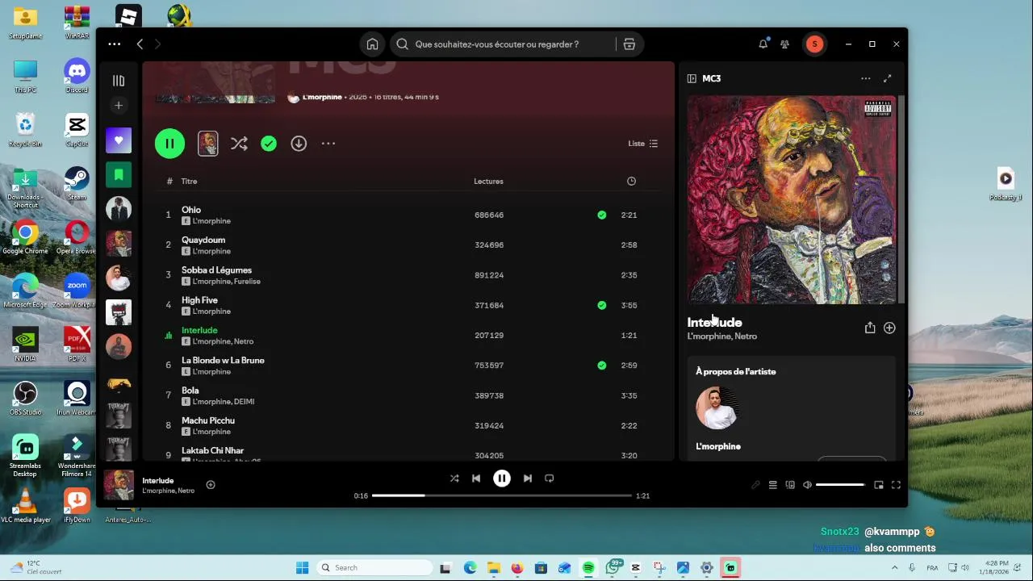Toggle saved checkmark on Ohio row

[601, 215]
